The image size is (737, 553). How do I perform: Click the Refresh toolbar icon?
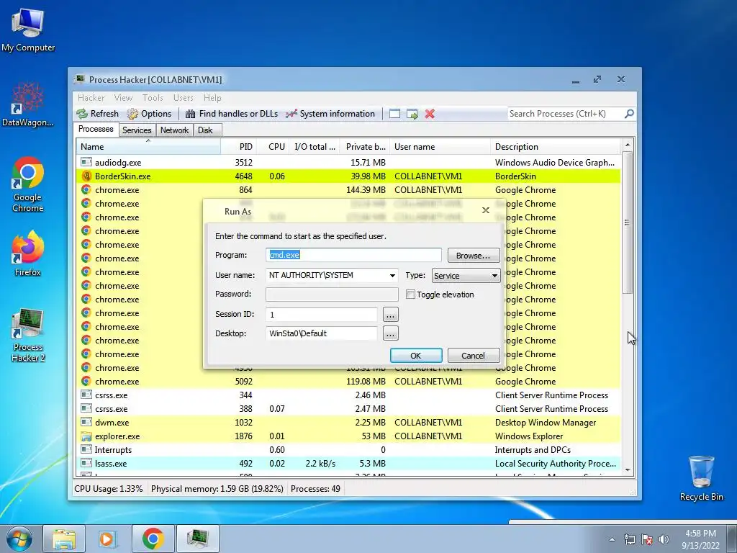pyautogui.click(x=82, y=114)
